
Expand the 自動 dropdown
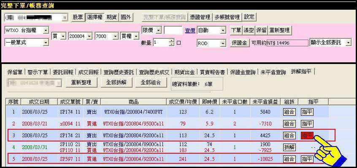pyautogui.click(x=223, y=30)
